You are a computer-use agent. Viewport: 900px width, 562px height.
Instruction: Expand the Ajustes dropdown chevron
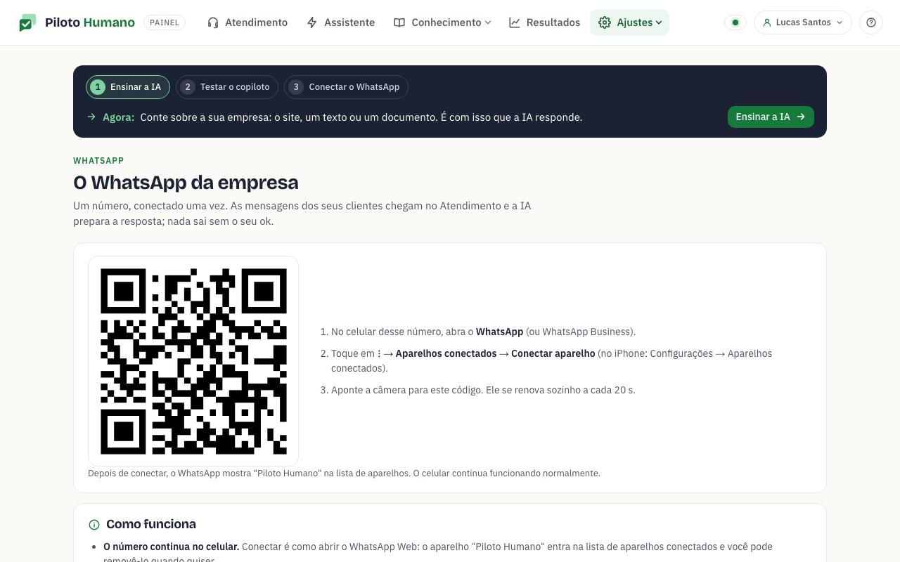[659, 22]
